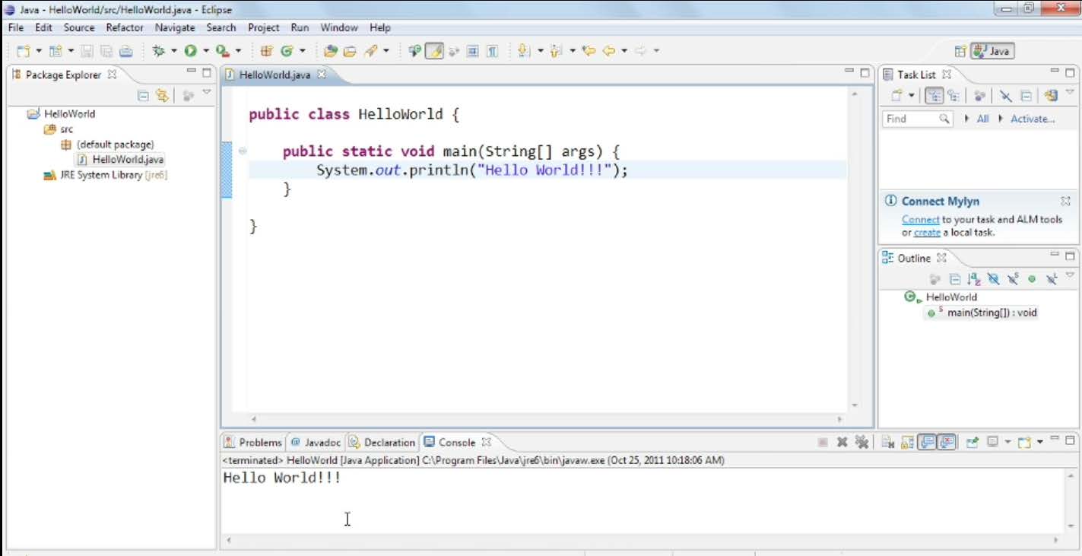Click Synchronize Changed icon in Task List
The height and width of the screenshot is (556, 1082).
[x=1051, y=96]
